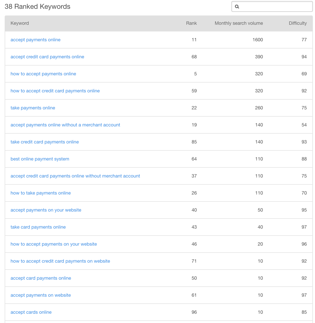Click the magnifier icon in search box
Image resolution: width=315 pixels, height=323 pixels.
[237, 7]
